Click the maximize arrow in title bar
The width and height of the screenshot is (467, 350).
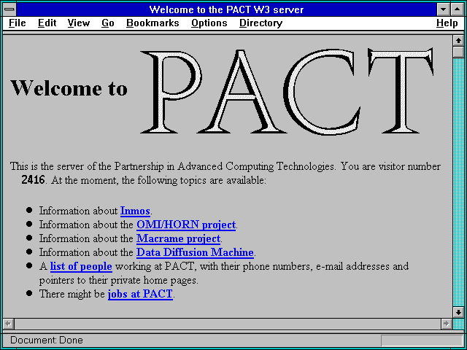tap(458, 9)
